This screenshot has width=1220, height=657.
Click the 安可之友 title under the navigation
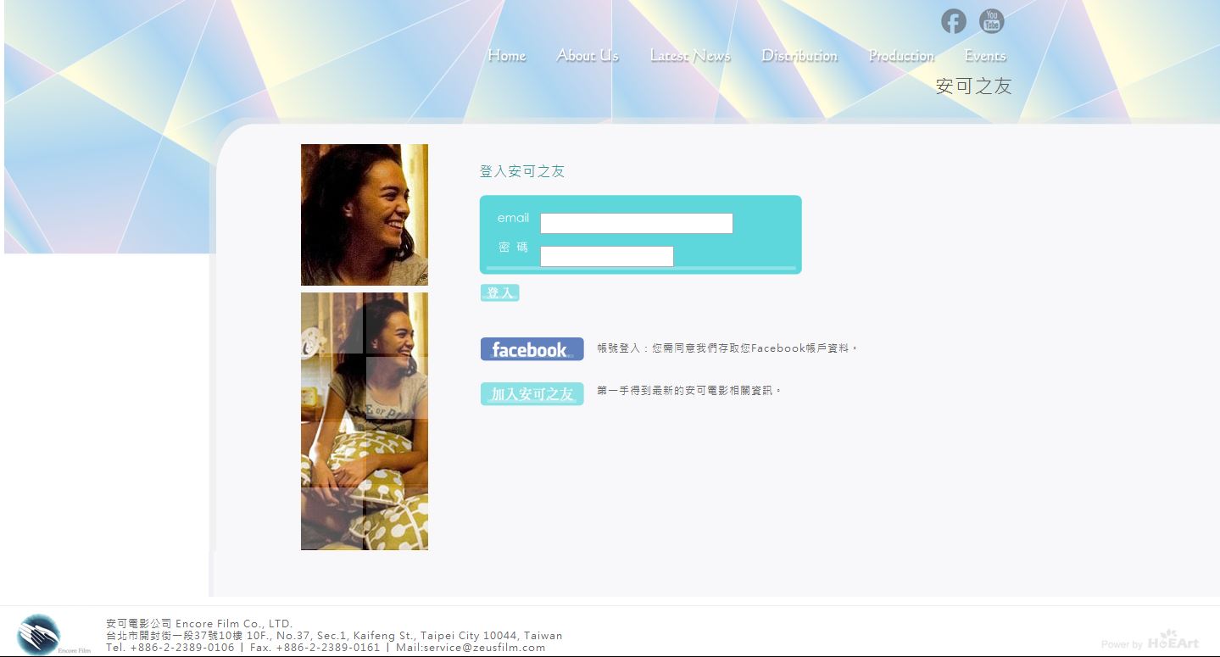click(973, 86)
